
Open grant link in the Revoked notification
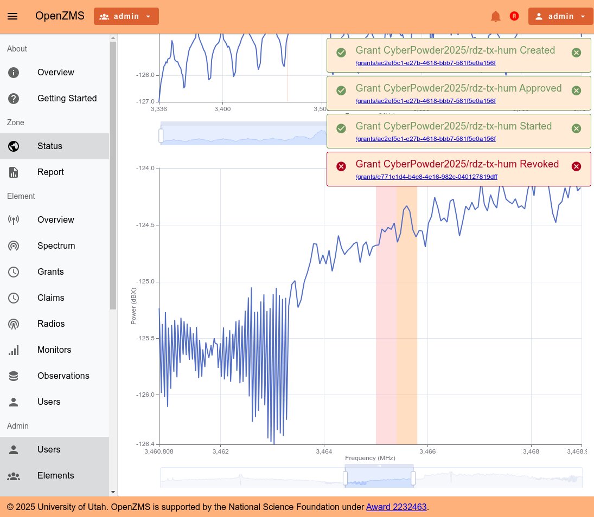(x=426, y=177)
